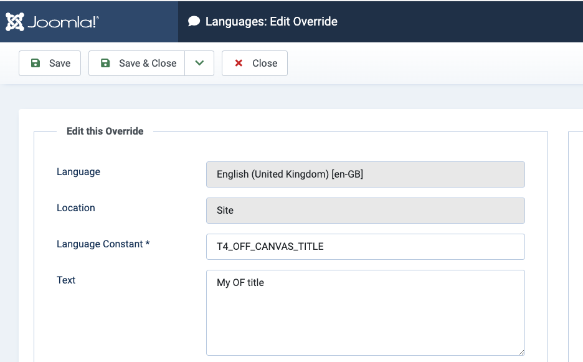Click the Location field label
Viewport: 583px width, 362px height.
[76, 208]
